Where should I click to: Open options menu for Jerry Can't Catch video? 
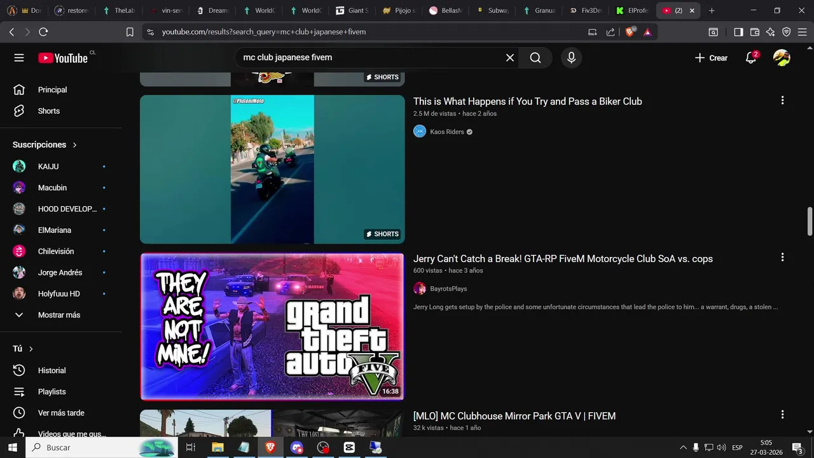tap(782, 258)
